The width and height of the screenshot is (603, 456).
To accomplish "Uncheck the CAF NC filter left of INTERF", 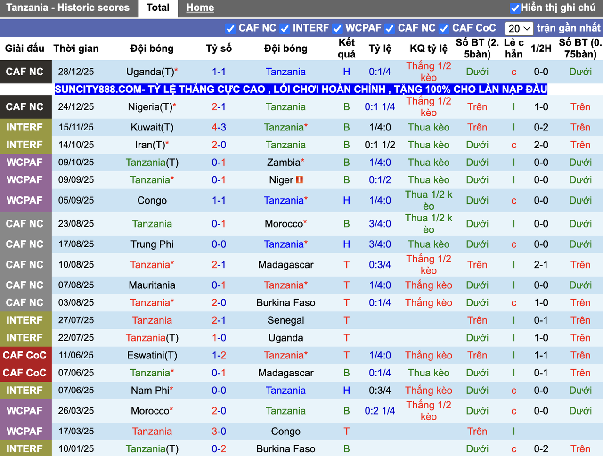I will [230, 28].
